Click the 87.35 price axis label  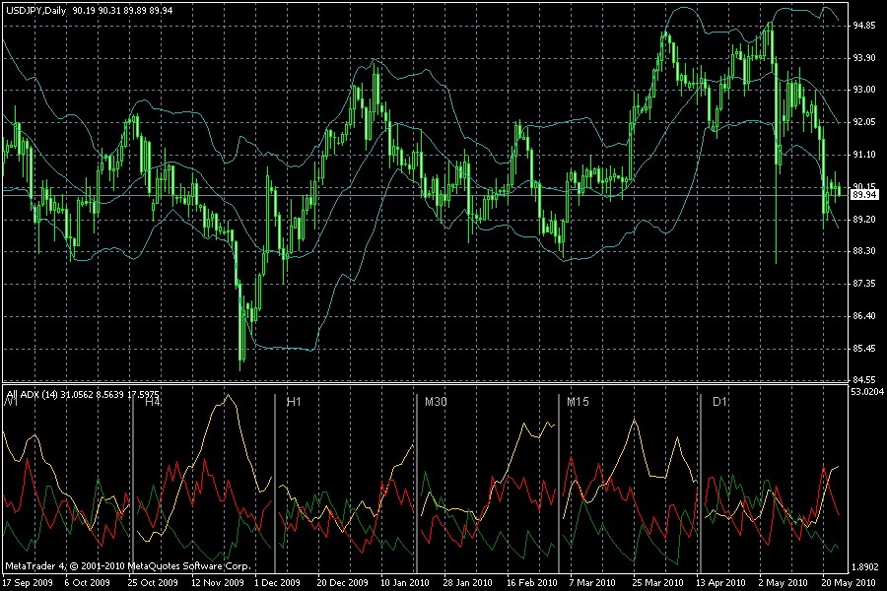(864, 284)
